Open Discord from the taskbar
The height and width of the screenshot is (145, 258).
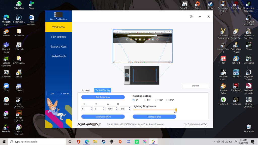(128, 141)
